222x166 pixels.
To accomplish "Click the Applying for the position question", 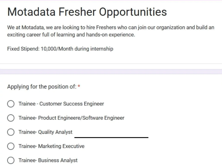I will point(42,87).
